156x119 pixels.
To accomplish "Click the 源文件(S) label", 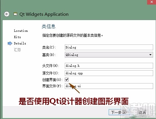I will click(x=51, y=73).
